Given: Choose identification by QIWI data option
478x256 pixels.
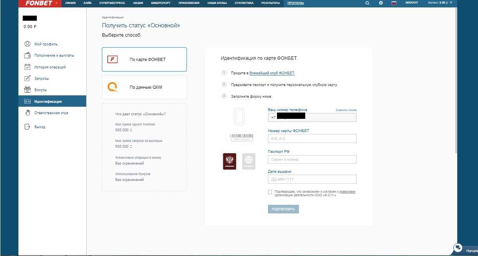Looking at the screenshot, I should 144,87.
